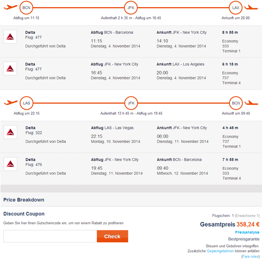Screen dimensions: 262x261
Task: Click the JFK stopover circle on outbound route
Action: [x=131, y=8]
